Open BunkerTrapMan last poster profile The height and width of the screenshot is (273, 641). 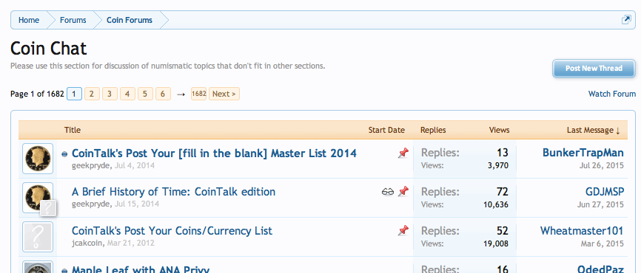click(x=583, y=153)
